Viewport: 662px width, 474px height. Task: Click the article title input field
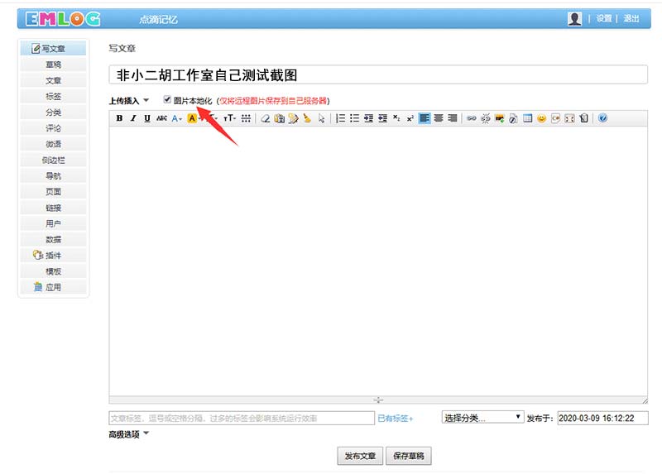[378, 74]
